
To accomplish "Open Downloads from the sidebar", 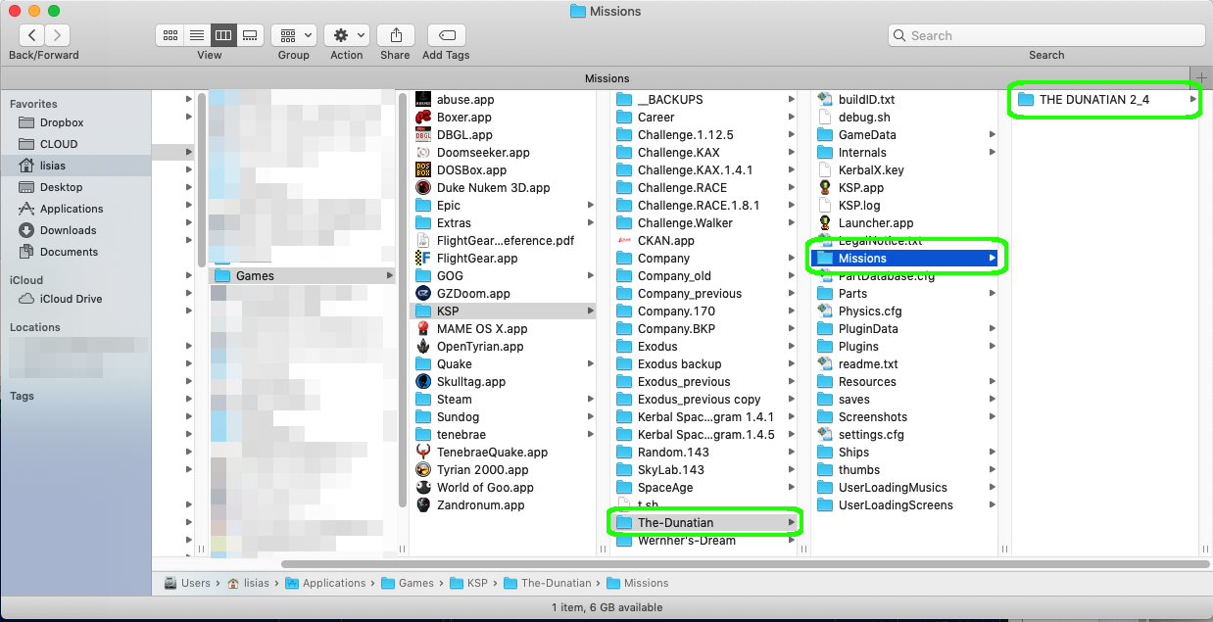I will click(x=68, y=230).
